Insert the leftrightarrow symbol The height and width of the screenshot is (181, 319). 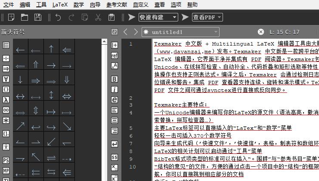[20, 96]
